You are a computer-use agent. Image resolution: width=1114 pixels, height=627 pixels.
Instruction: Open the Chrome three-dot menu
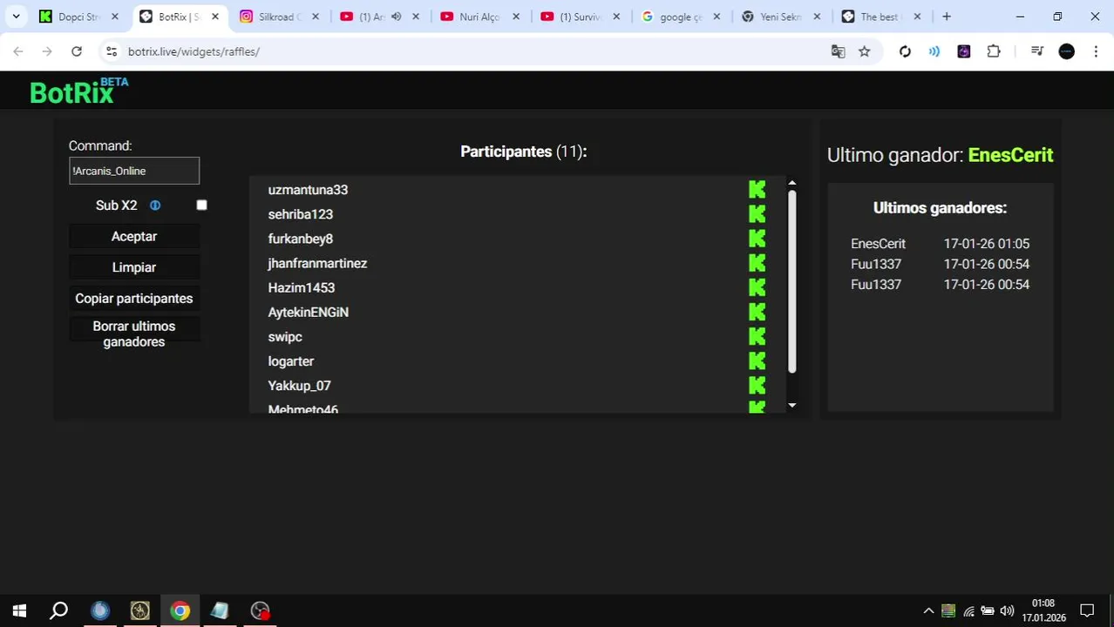1096,51
